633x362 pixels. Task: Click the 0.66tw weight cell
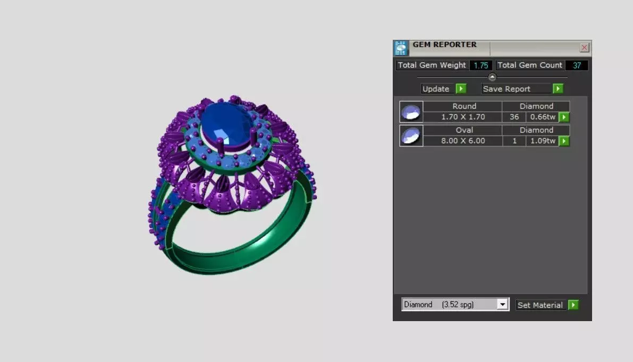click(x=543, y=117)
